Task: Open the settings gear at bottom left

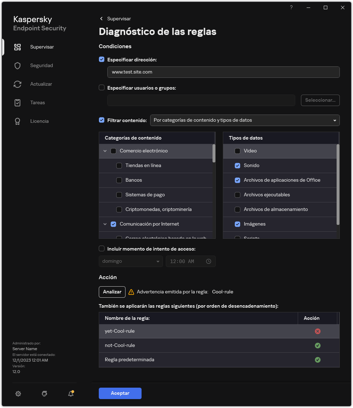Action: [18, 393]
